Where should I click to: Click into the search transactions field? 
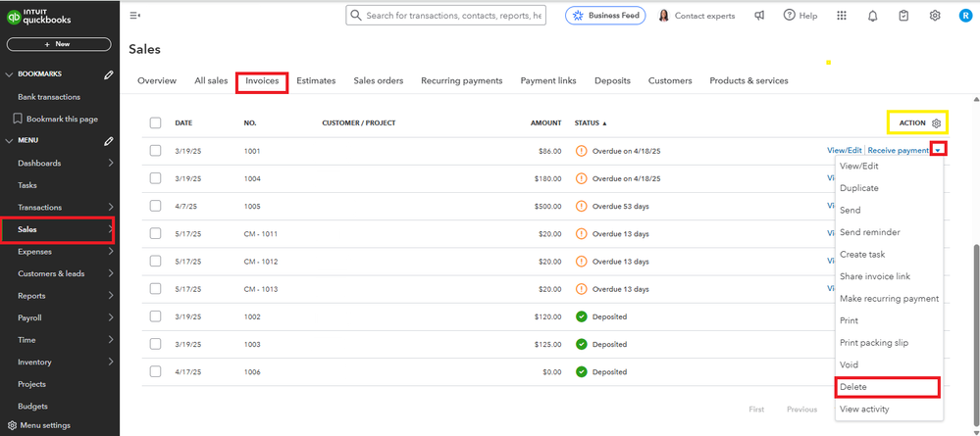445,16
